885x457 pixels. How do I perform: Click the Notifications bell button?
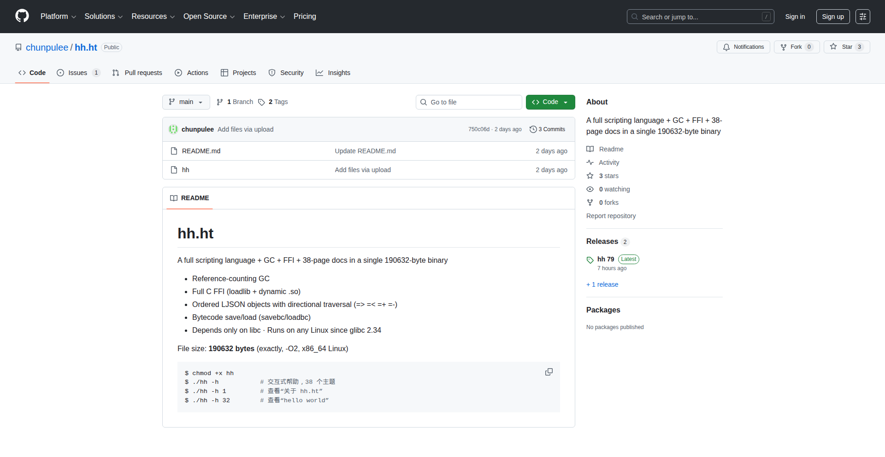743,47
